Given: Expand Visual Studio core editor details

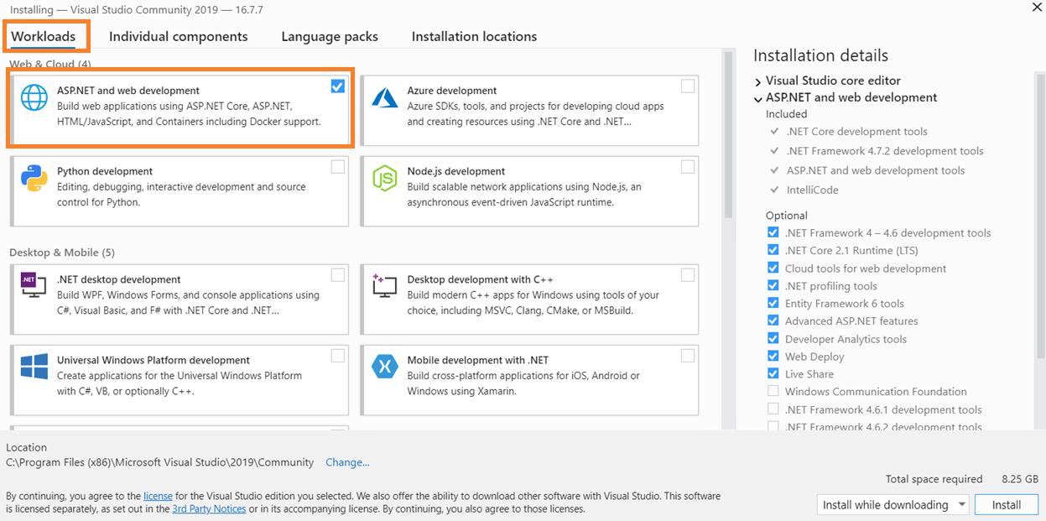Looking at the screenshot, I should (x=758, y=81).
